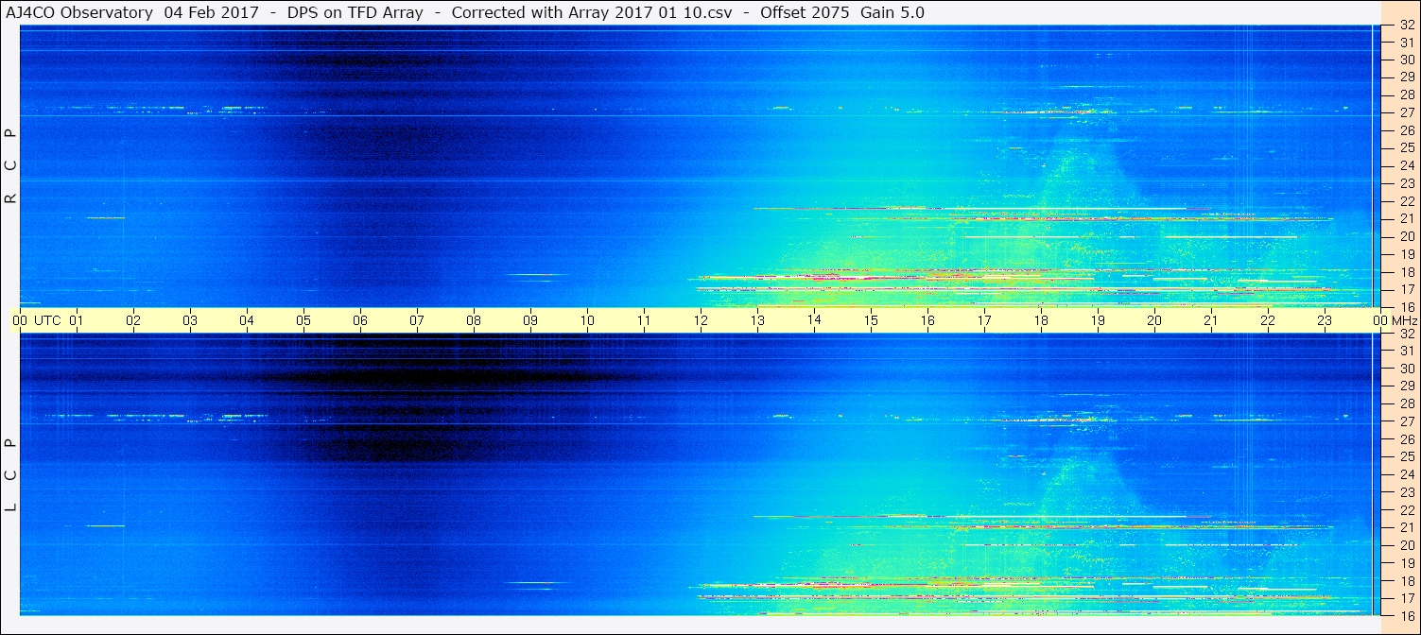Select hour marker 19 on time axis
This screenshot has width=1421, height=635.
[x=1098, y=320]
